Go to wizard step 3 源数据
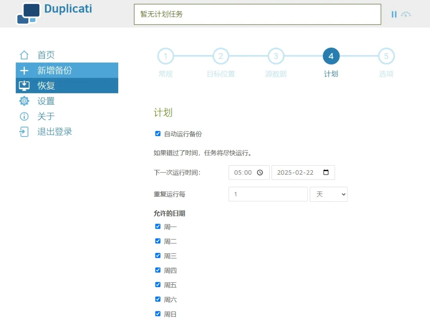The height and width of the screenshot is (330, 430). click(x=276, y=56)
